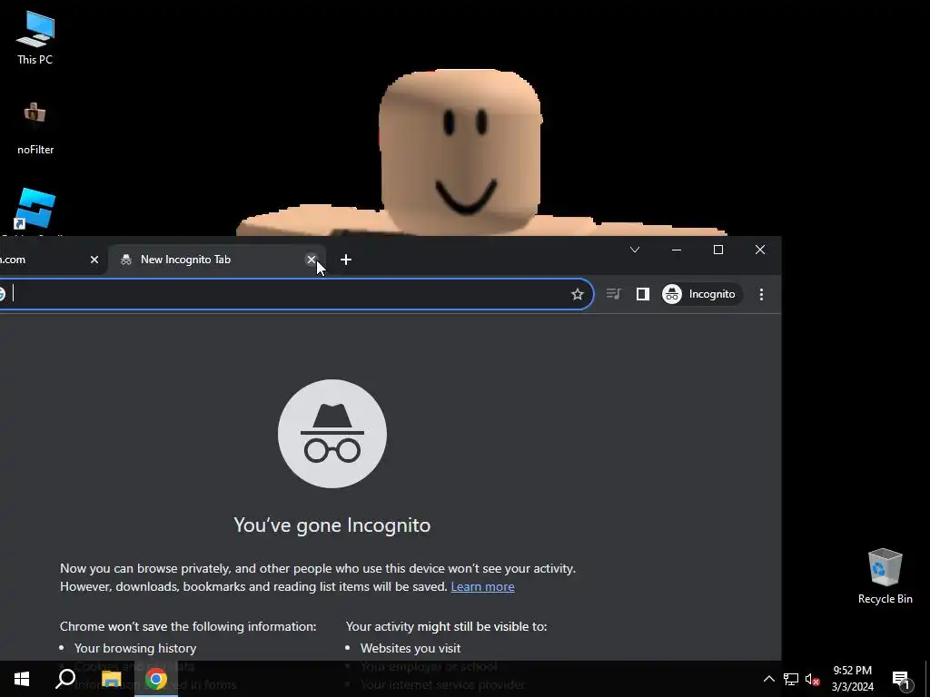This screenshot has width=930, height=697.
Task: Close the New Incognito Tab
Action: tap(312, 260)
